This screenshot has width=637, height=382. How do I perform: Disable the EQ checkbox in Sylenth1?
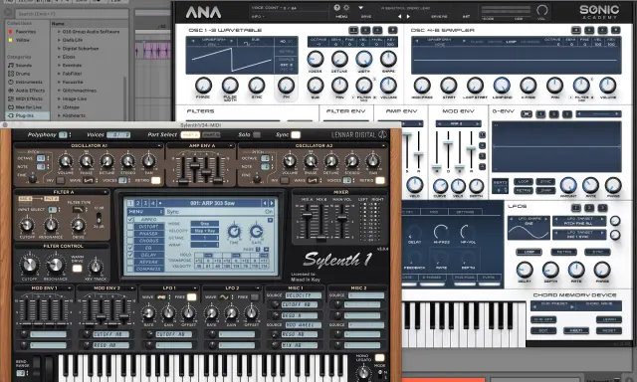130,248
